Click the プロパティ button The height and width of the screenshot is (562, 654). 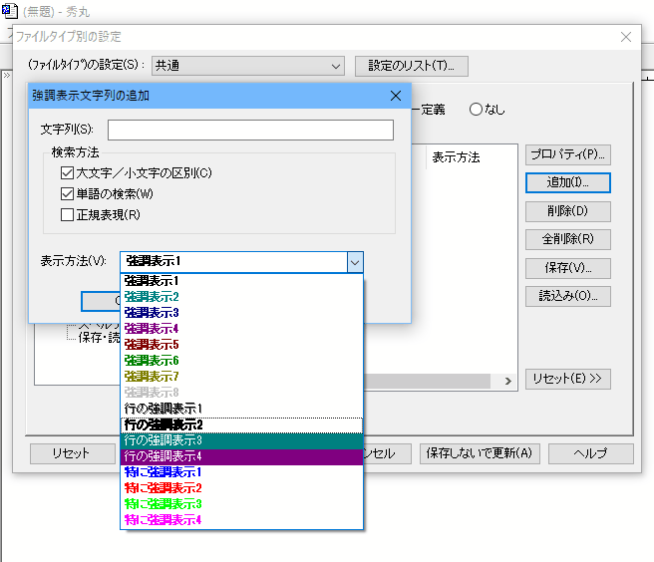pos(568,154)
